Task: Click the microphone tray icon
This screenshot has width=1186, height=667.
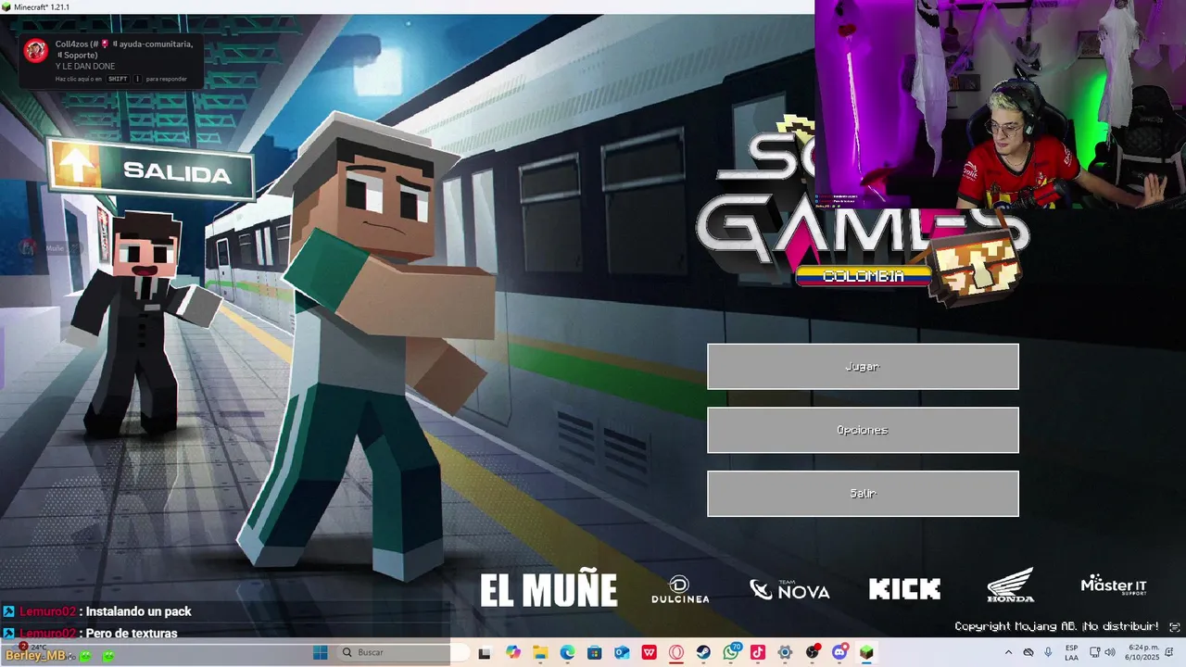Action: [x=1048, y=653]
